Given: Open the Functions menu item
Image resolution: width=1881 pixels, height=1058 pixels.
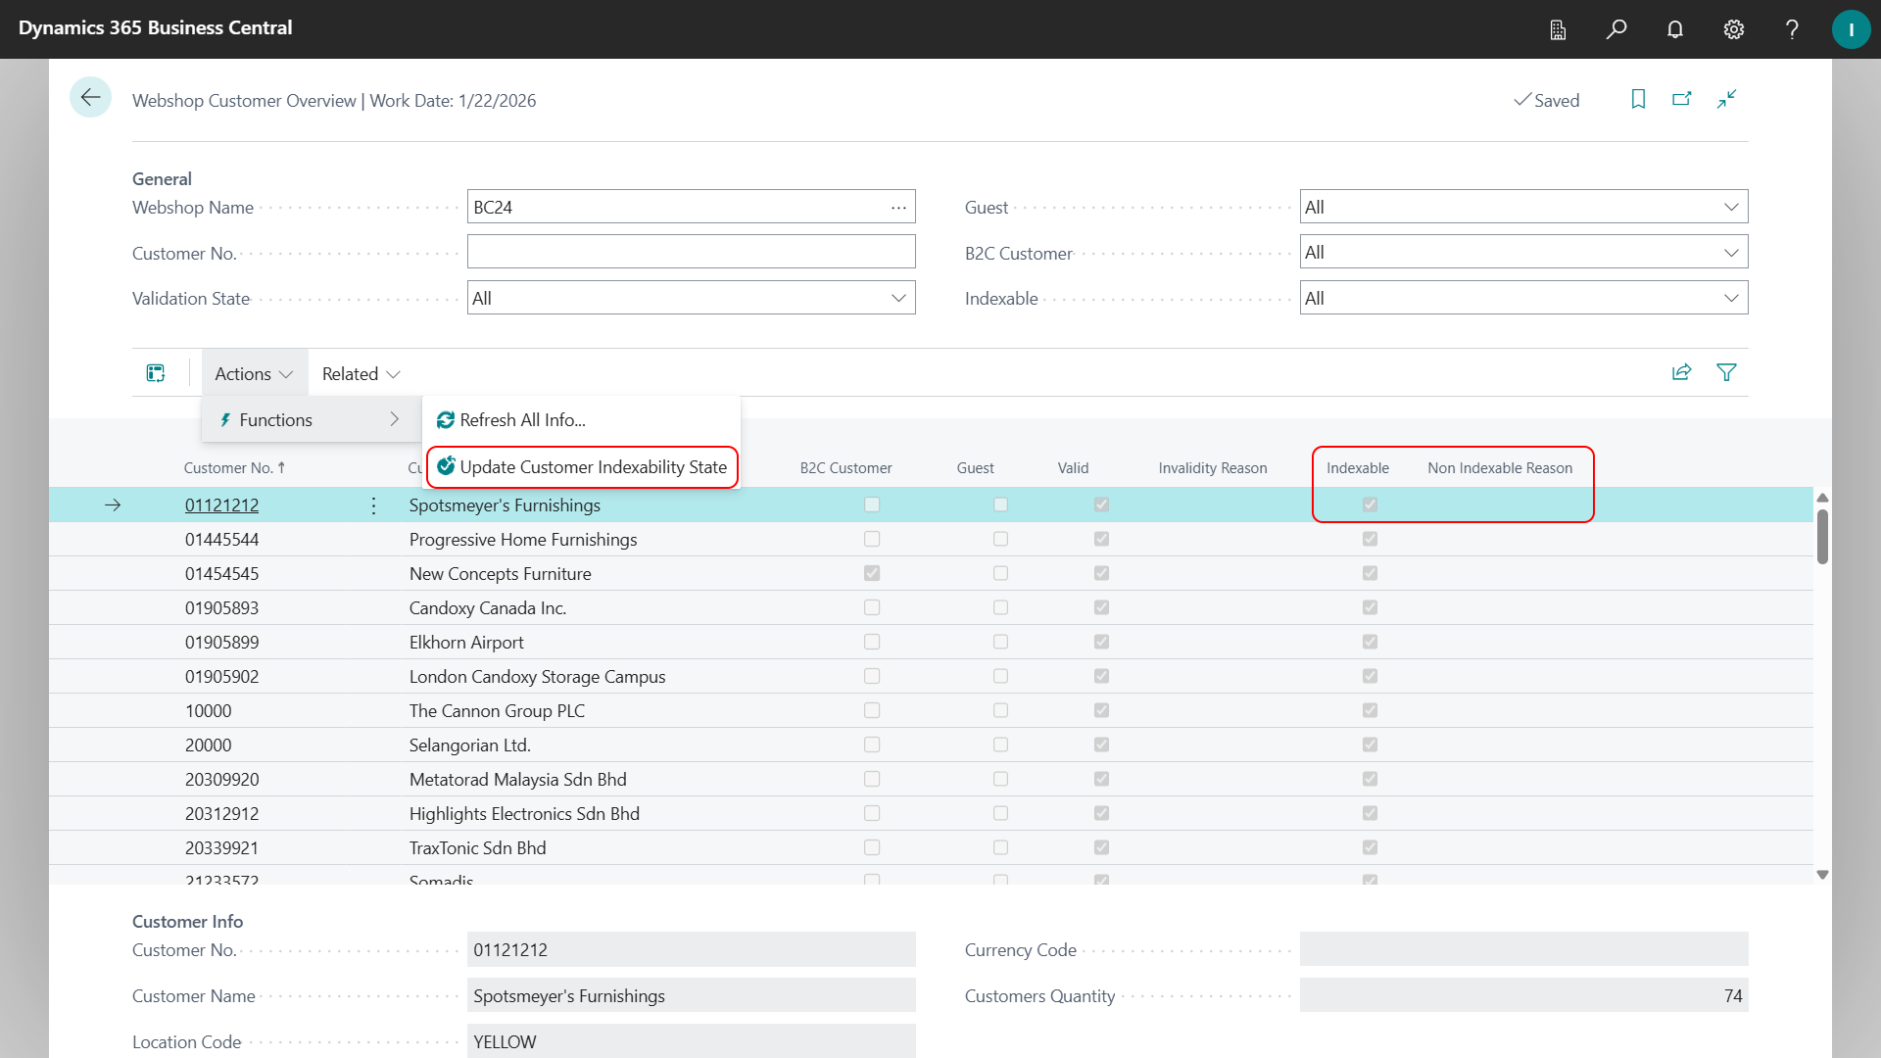Looking at the screenshot, I should click(311, 420).
